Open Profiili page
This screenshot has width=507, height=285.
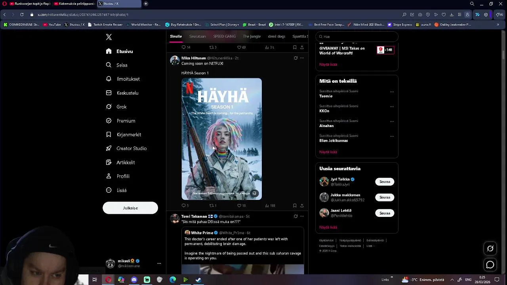118,176
